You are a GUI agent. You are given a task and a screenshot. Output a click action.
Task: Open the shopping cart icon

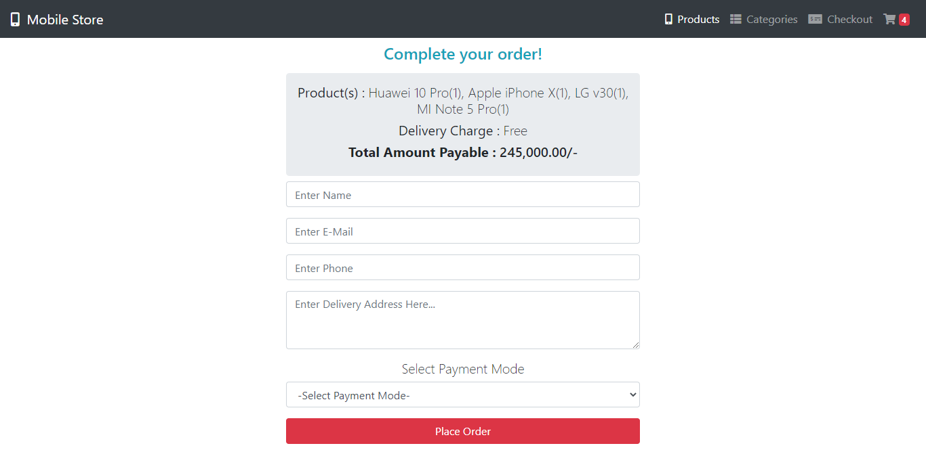(x=890, y=20)
